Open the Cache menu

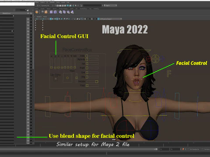(58, 3)
